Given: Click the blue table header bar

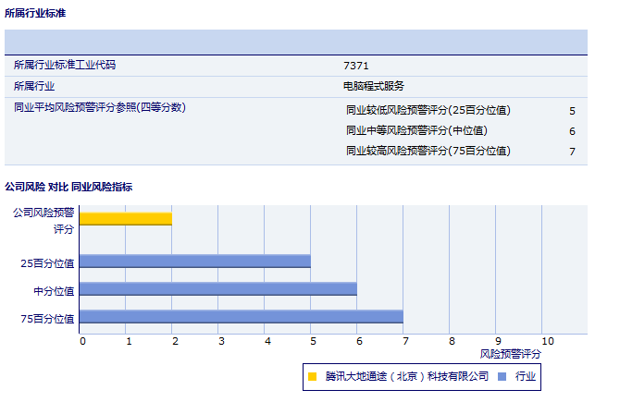Looking at the screenshot, I should pos(296,43).
